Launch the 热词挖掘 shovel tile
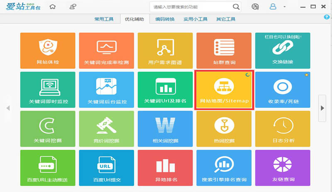Viewport: 332px width, 192px height. (x=224, y=129)
